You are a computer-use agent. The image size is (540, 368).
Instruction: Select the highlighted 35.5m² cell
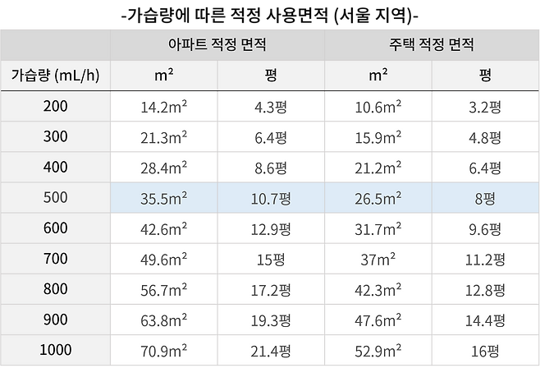point(164,198)
